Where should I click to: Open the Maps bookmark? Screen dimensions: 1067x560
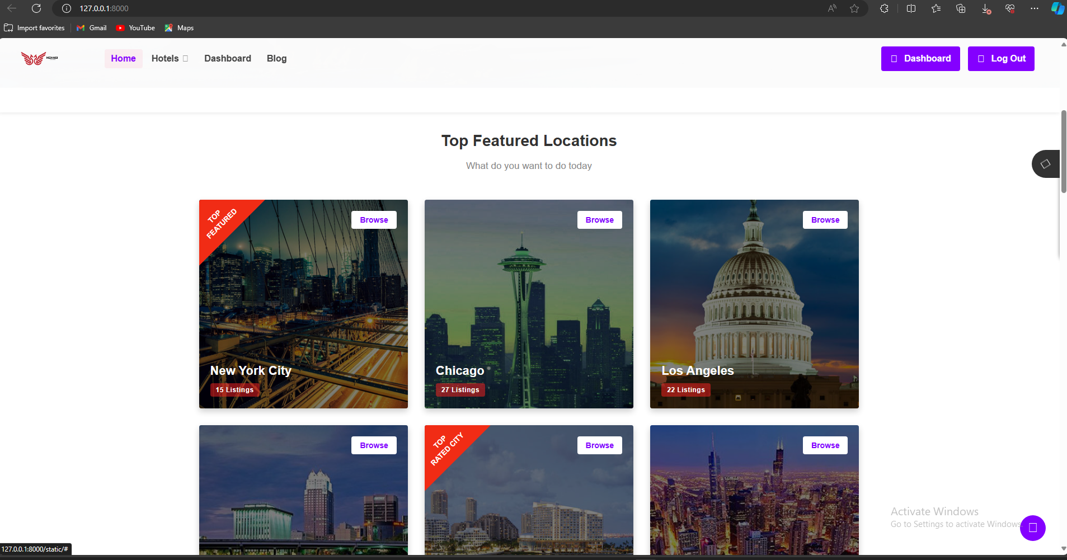[179, 28]
